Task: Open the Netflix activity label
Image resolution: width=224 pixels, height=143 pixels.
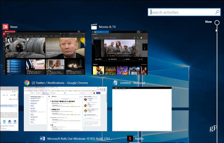Action: (x=139, y=139)
